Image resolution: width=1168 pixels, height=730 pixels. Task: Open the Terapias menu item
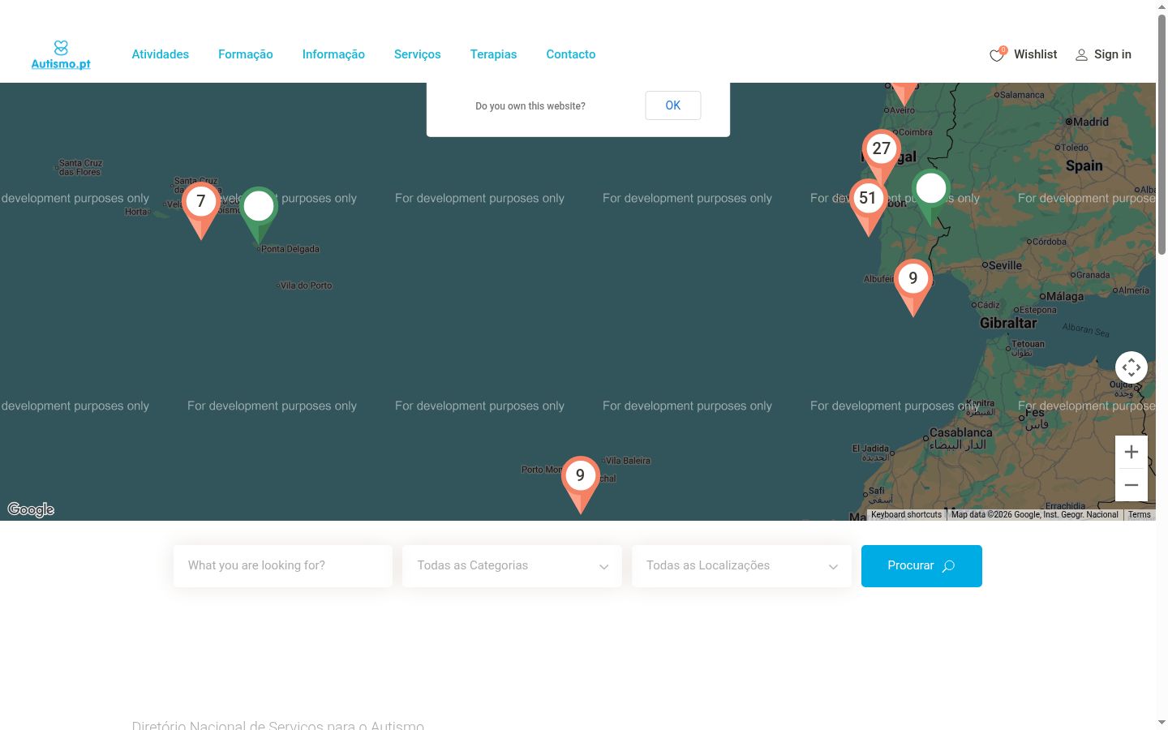(493, 54)
